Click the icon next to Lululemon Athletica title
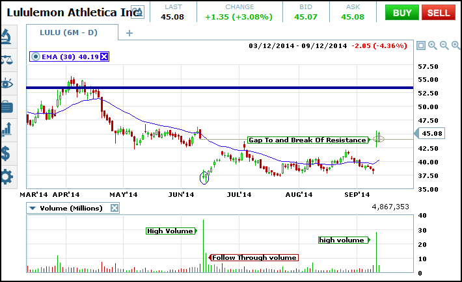 [137, 12]
